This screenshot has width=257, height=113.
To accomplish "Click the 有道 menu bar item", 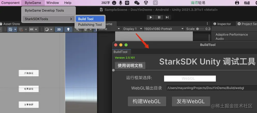I will (x=247, y=3).
